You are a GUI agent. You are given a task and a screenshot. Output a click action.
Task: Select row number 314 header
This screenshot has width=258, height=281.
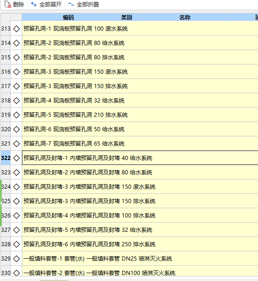(6, 43)
